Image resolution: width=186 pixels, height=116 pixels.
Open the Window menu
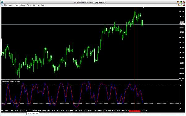click(x=36, y=5)
